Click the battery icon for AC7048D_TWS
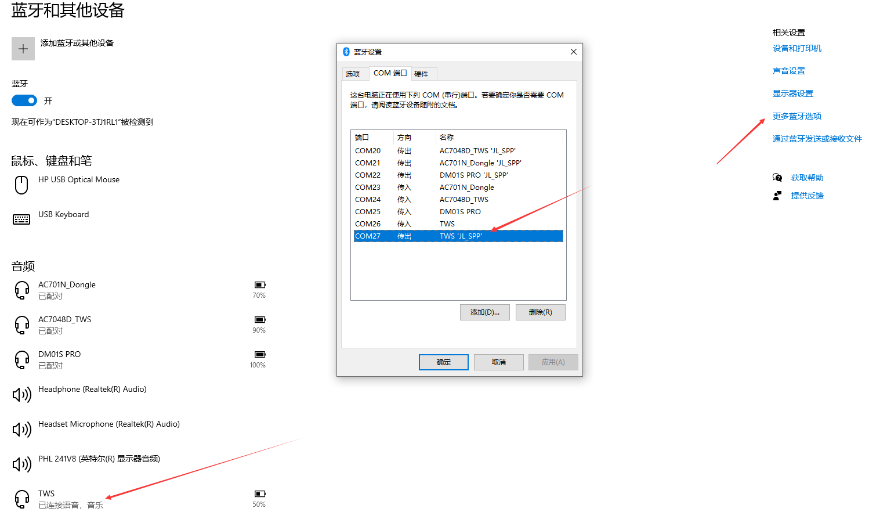The image size is (869, 519). click(260, 320)
